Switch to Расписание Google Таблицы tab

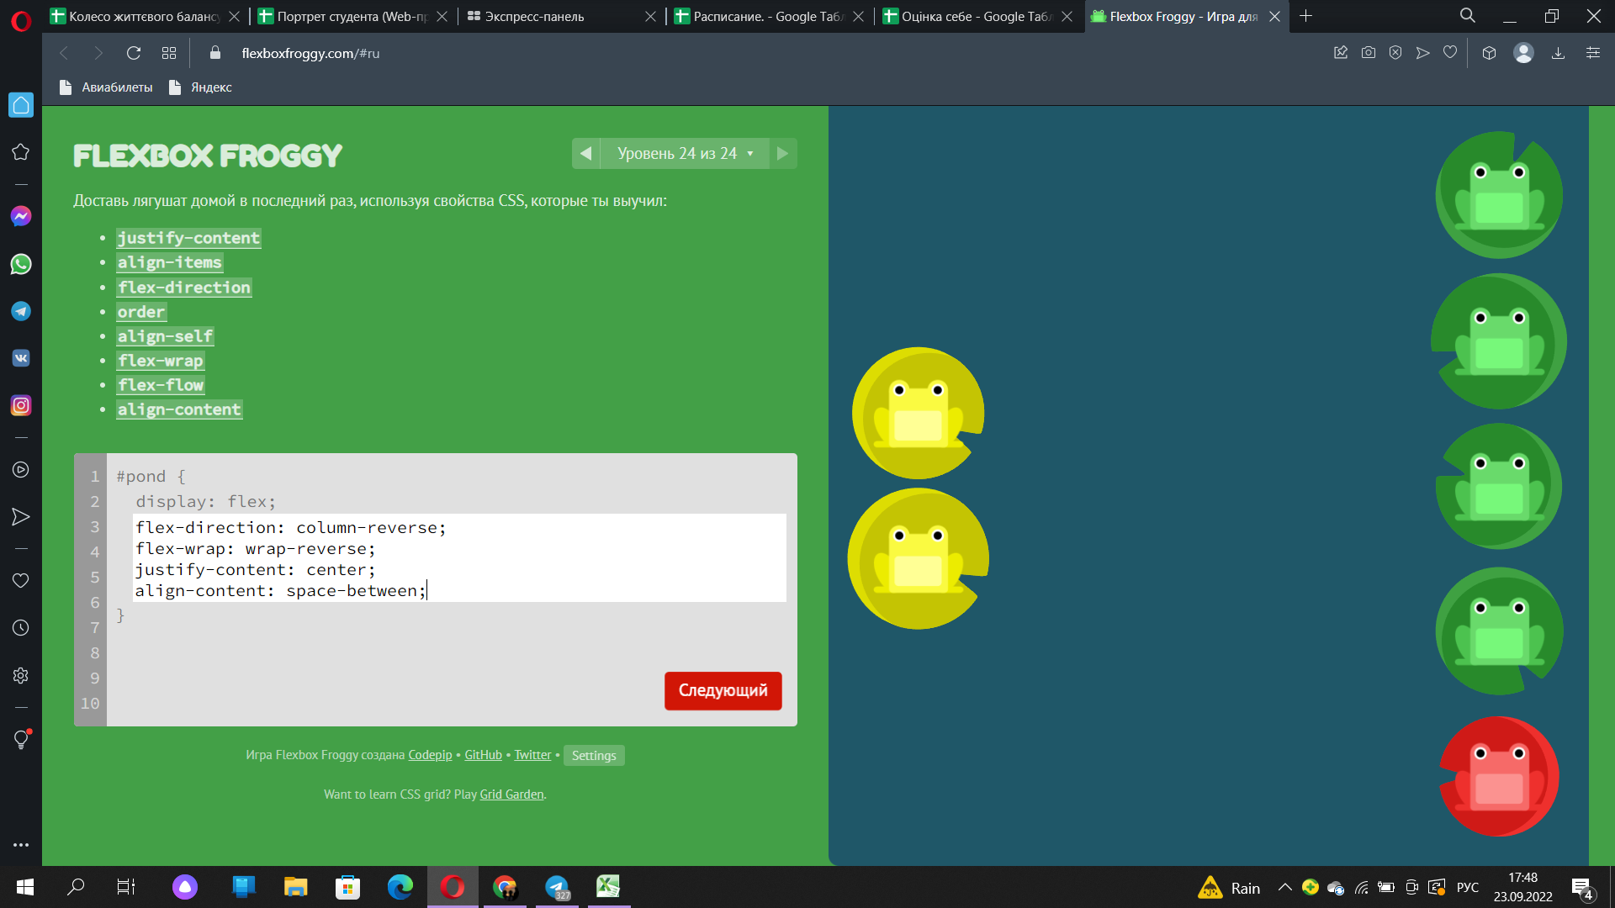coord(768,16)
